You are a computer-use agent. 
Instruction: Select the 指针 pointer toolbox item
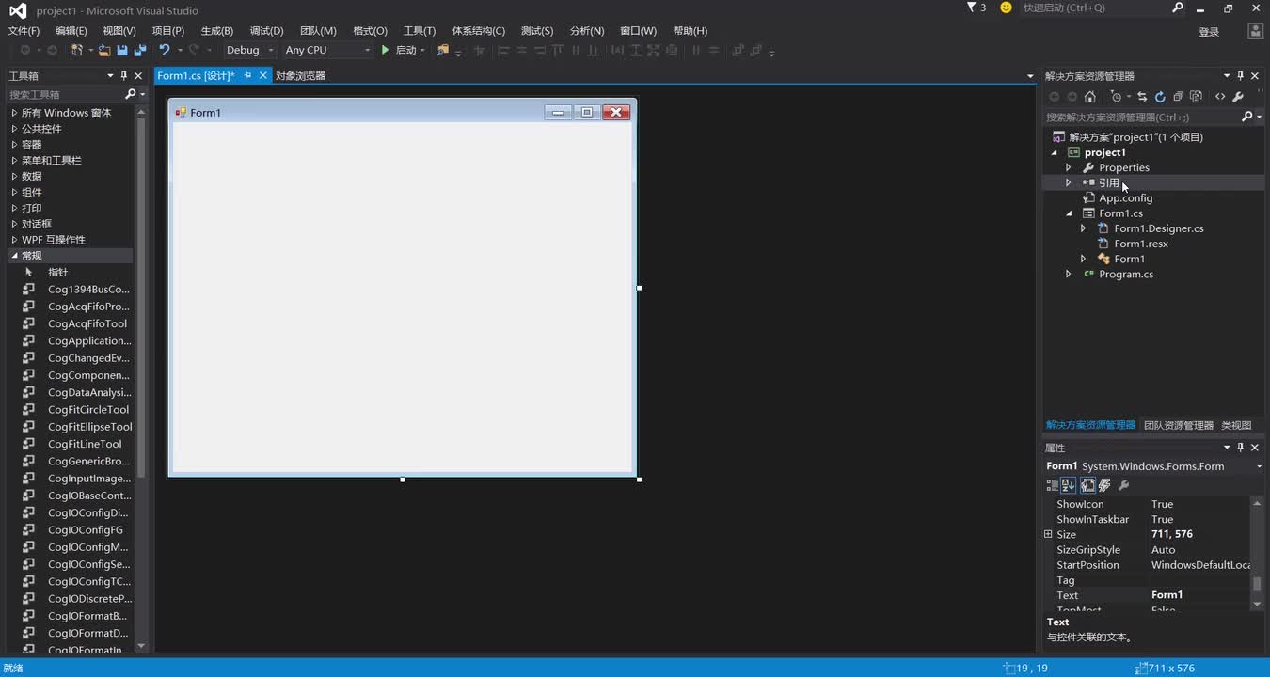tap(57, 273)
